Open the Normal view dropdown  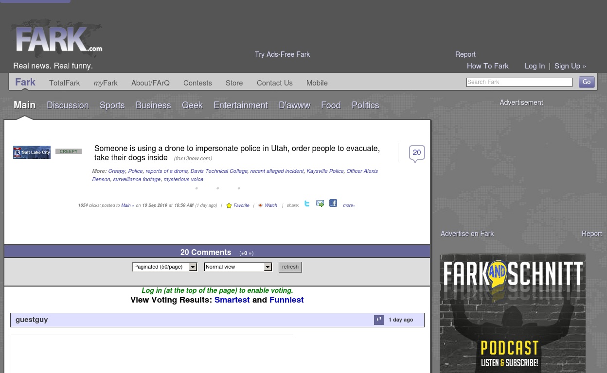click(x=238, y=267)
